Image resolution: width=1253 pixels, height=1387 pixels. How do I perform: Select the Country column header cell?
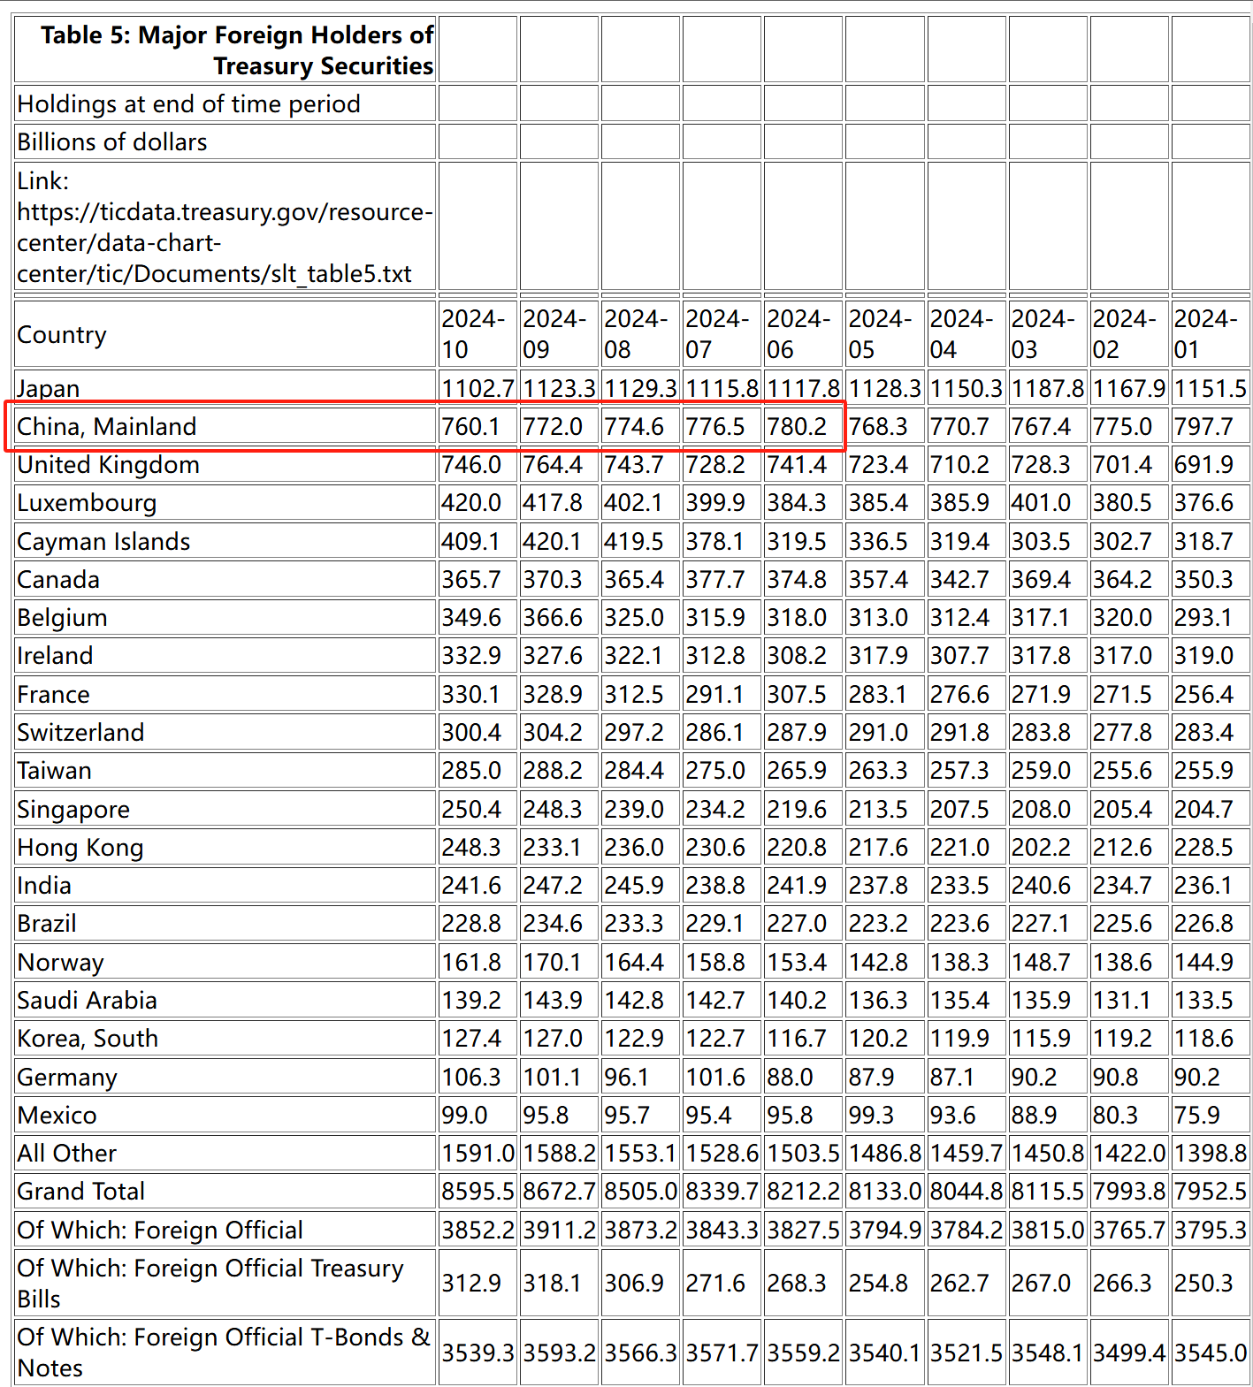[x=225, y=334]
